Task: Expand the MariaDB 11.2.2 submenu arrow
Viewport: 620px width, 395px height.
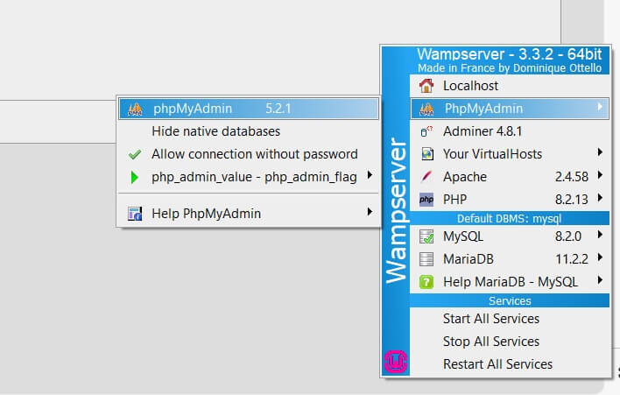Action: (x=600, y=257)
